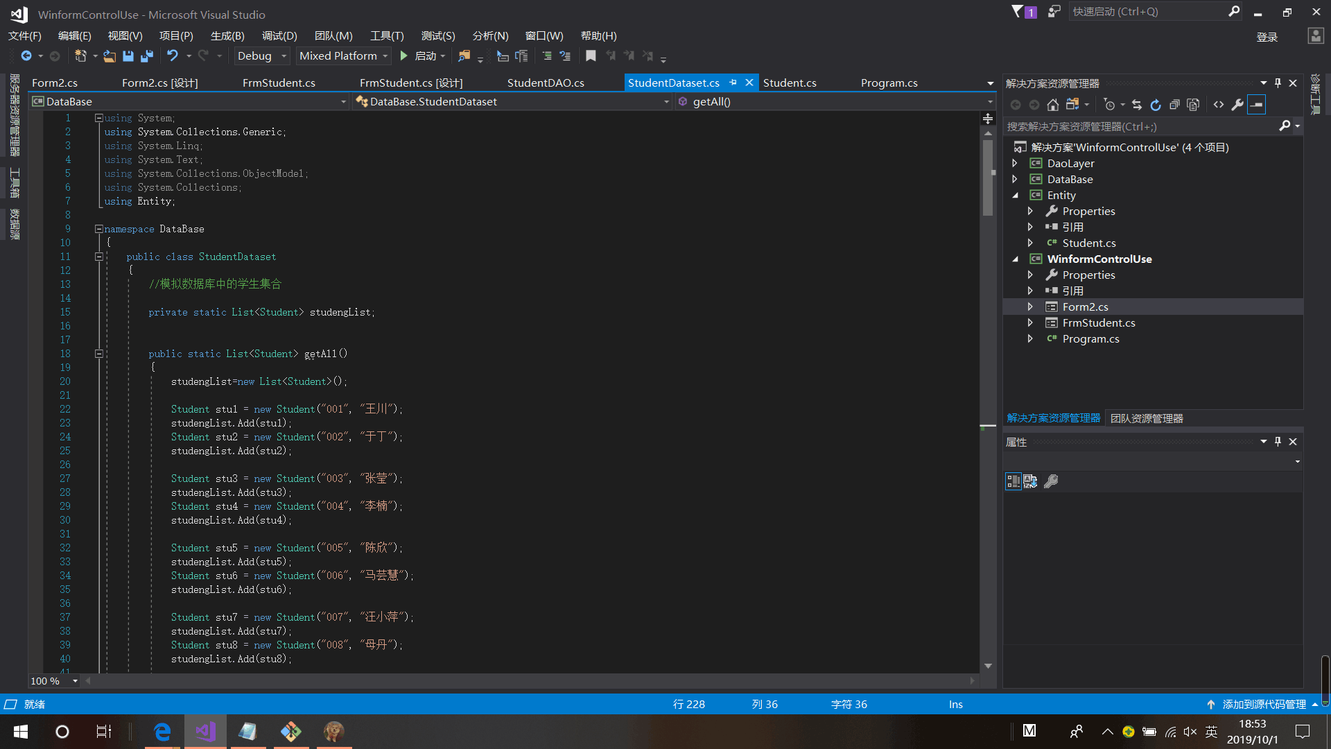Toggle auto-hide pin of Solution Explorer panel
Viewport: 1331px width, 749px height.
click(1278, 83)
